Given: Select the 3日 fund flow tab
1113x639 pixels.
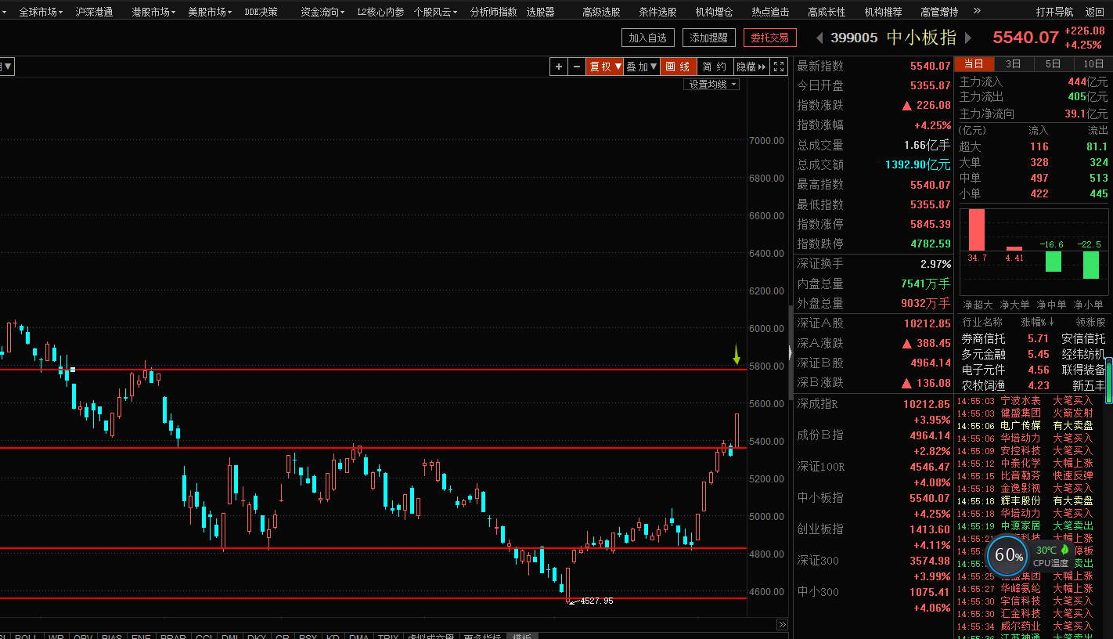Looking at the screenshot, I should (x=1014, y=64).
